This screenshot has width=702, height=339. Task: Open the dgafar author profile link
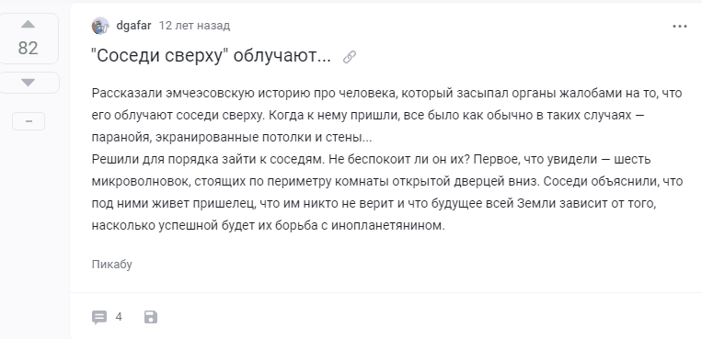click(133, 26)
